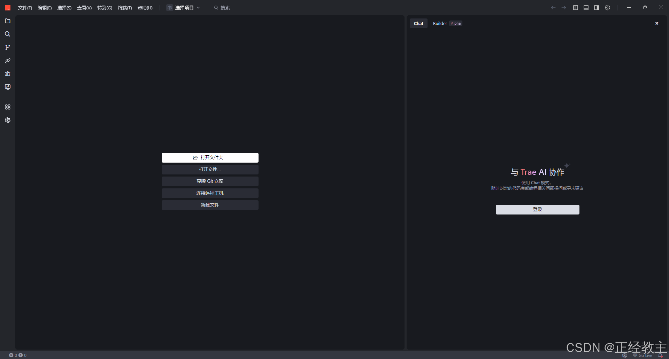This screenshot has width=669, height=359.
Task: Click the Trae red logo icon
Action: pos(8,8)
